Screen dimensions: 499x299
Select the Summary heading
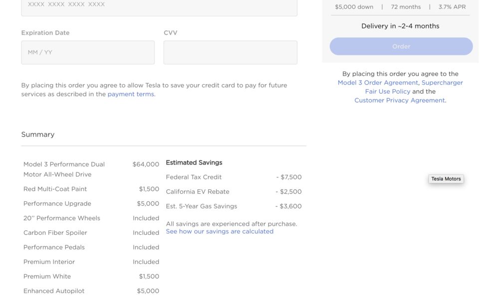point(38,135)
